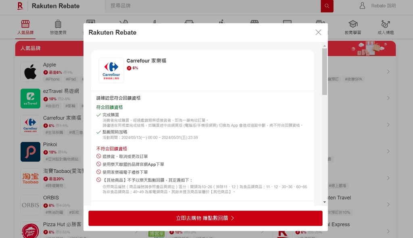Click the #按摩SPA tag
This screenshot has width=413, height=238.
tap(353, 79)
